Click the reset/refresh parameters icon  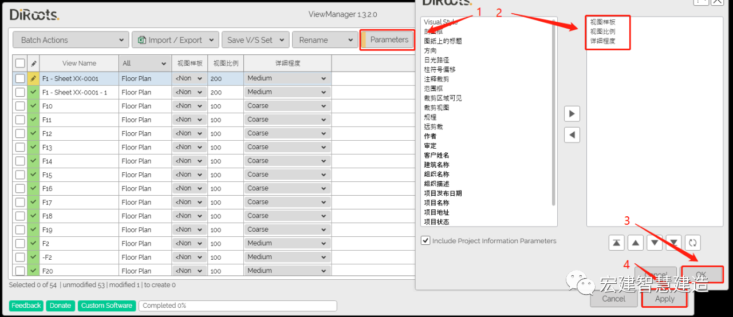pyautogui.click(x=692, y=243)
